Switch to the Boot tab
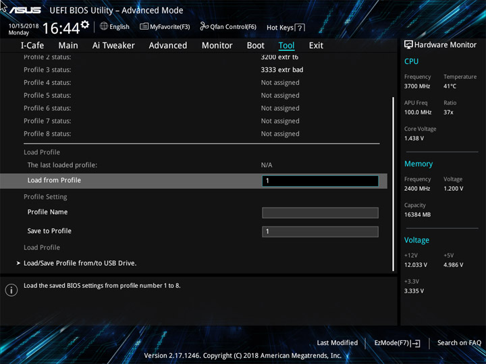The width and height of the screenshot is (486, 364). pyautogui.click(x=256, y=46)
